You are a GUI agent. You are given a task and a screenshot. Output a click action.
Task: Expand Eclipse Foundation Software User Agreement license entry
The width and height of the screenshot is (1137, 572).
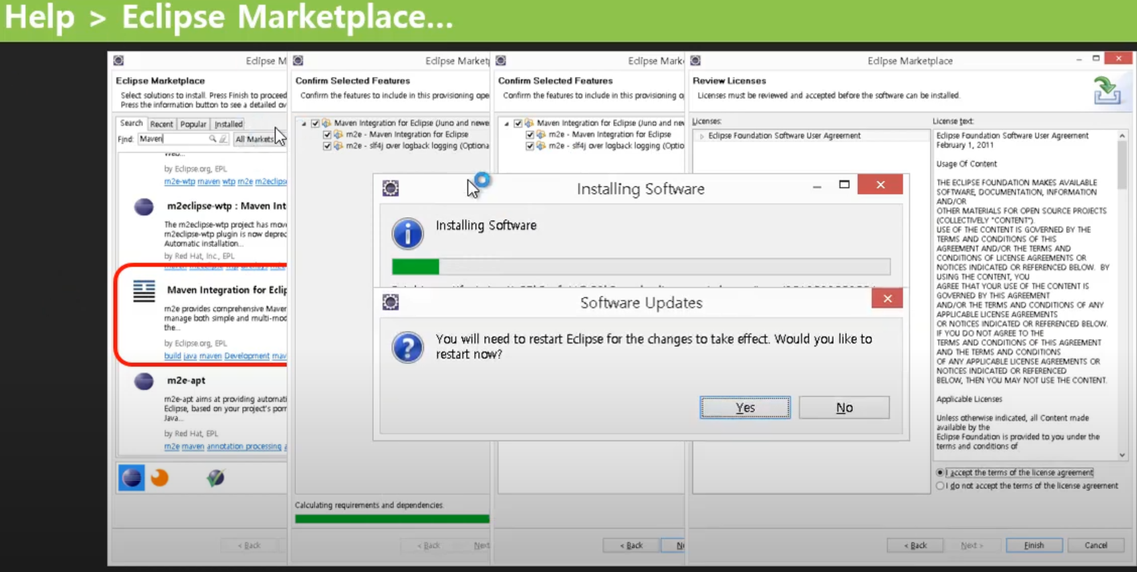tap(702, 136)
